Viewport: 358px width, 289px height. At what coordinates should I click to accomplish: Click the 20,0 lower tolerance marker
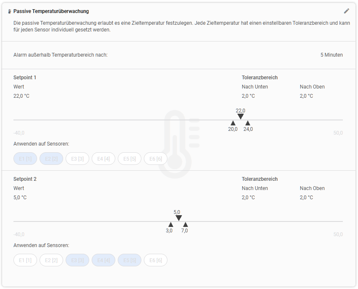coord(233,123)
